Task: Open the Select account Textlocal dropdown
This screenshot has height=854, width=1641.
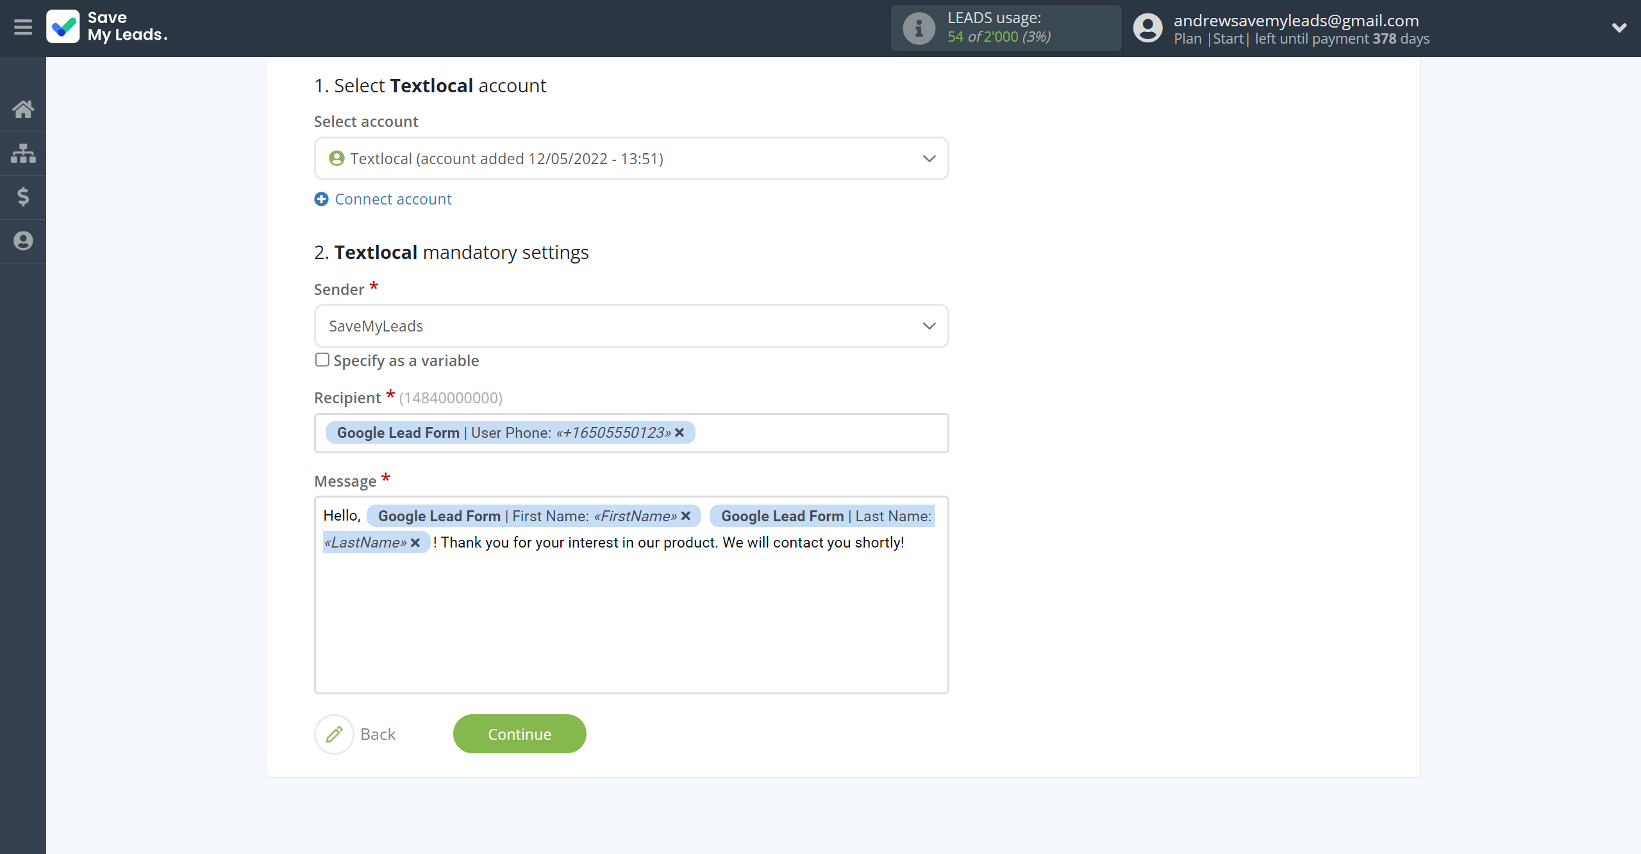Action: 631,158
